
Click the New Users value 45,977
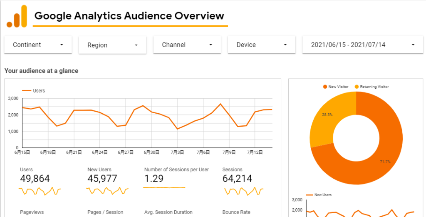[x=102, y=179]
